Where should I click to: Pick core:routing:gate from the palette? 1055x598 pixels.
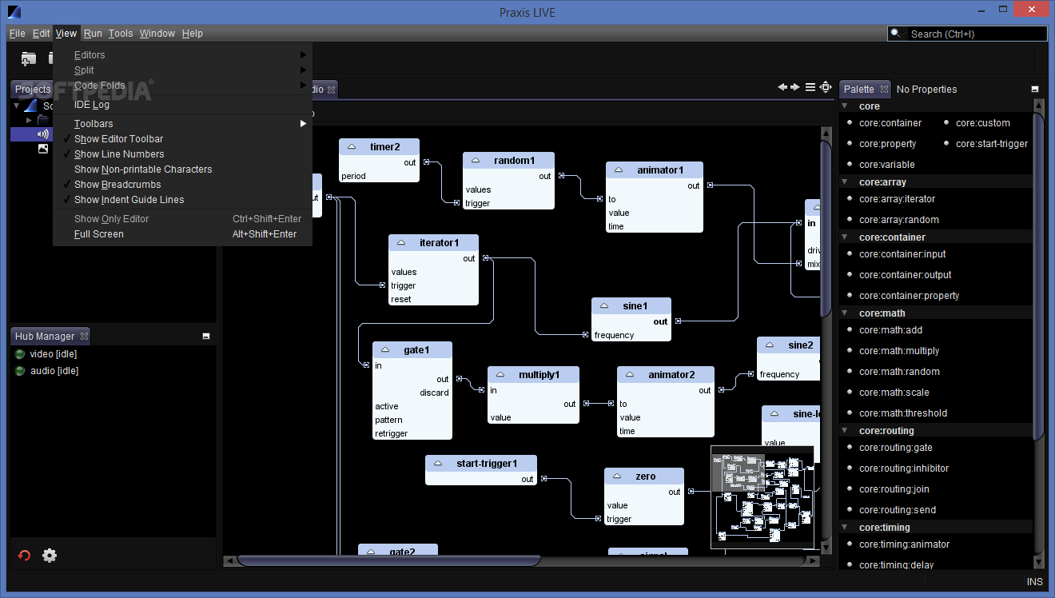click(896, 448)
